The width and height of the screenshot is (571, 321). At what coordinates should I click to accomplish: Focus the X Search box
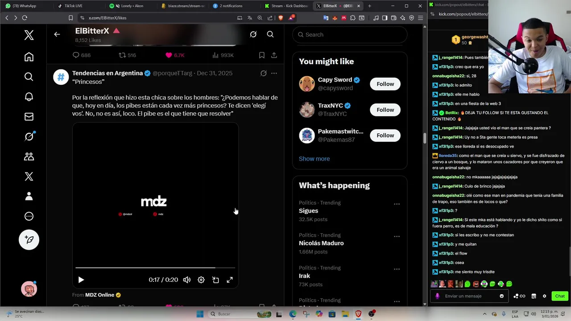point(350,35)
